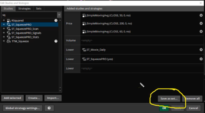This screenshot has height=113, width=205.
Task: Click script icon of added ST_Moxie_Daily
Action: coord(84,50)
